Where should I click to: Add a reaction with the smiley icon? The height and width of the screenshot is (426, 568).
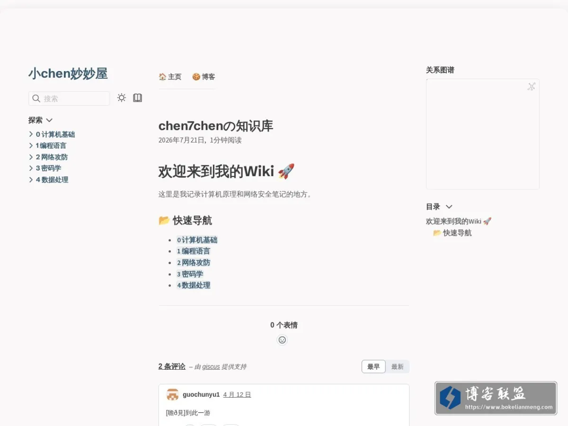click(x=282, y=340)
